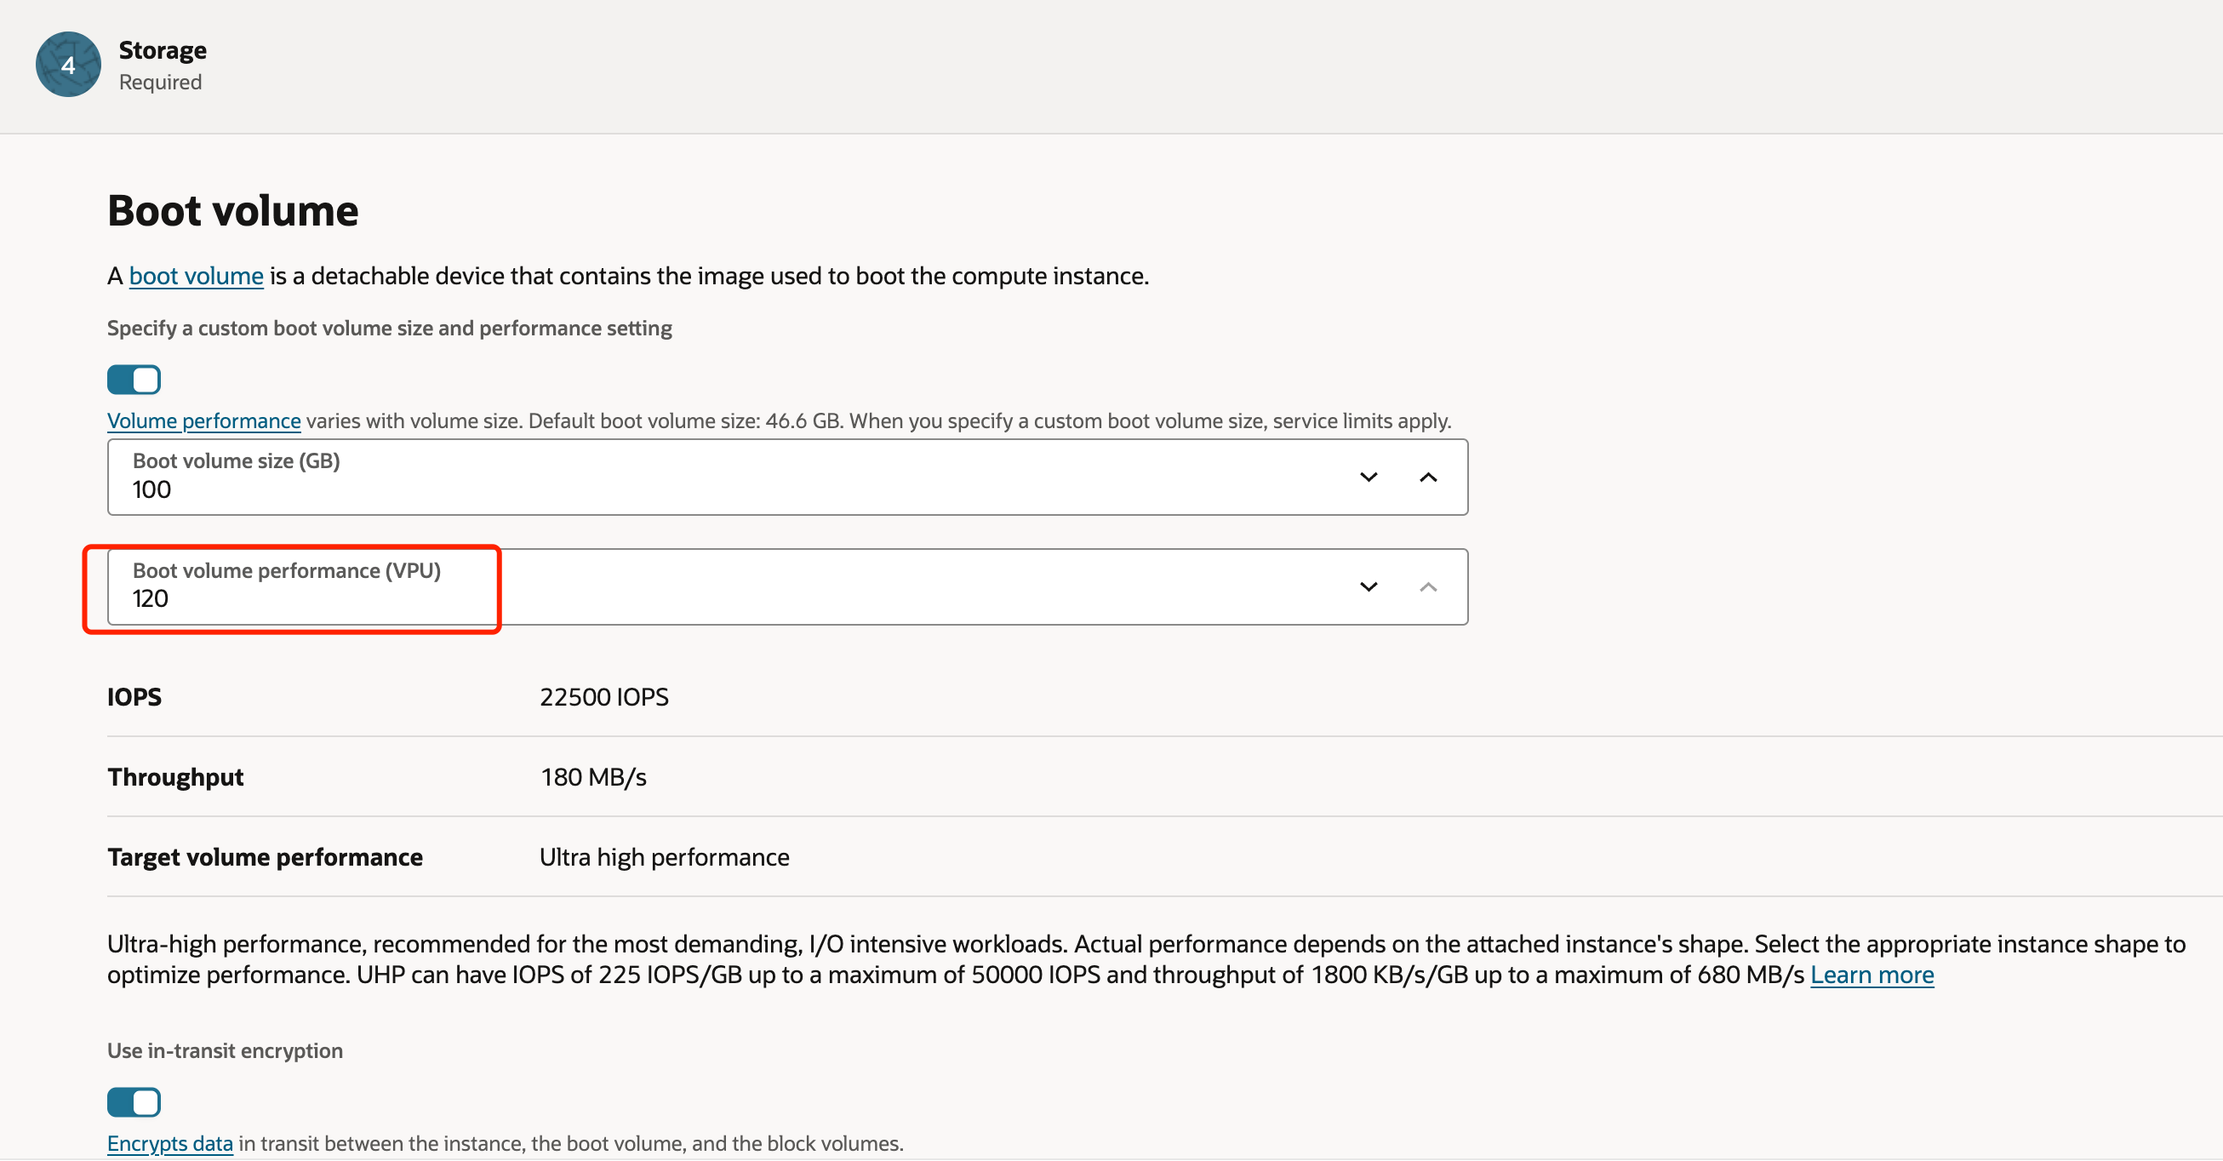Open the Volume performance link
The width and height of the screenshot is (2223, 1161).
pyautogui.click(x=203, y=420)
